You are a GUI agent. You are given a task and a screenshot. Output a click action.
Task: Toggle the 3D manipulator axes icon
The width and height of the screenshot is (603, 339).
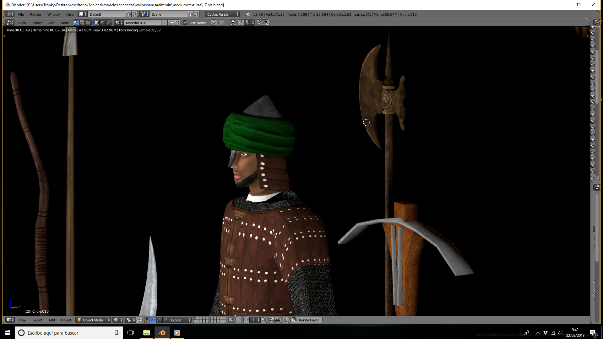(x=147, y=320)
